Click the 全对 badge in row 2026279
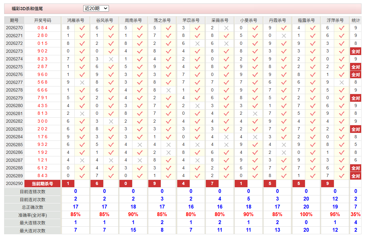Viewport: 365px width, 239px height. click(356, 98)
